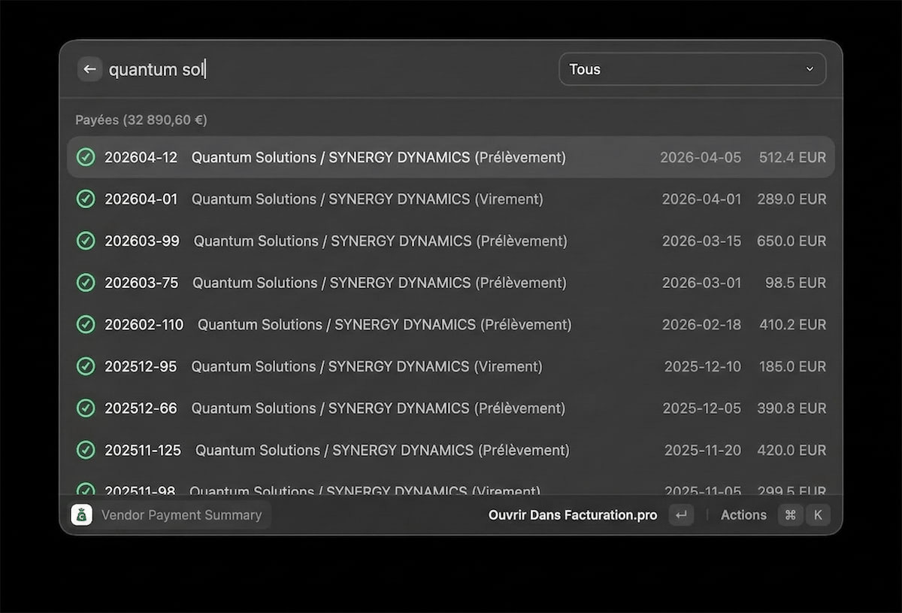Image resolution: width=902 pixels, height=613 pixels.
Task: Click the amount 390.8 EUR
Action: (x=792, y=408)
